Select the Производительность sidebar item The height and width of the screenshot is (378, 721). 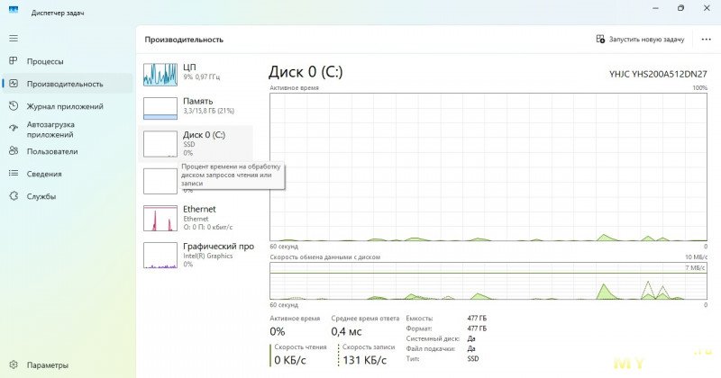click(x=64, y=84)
